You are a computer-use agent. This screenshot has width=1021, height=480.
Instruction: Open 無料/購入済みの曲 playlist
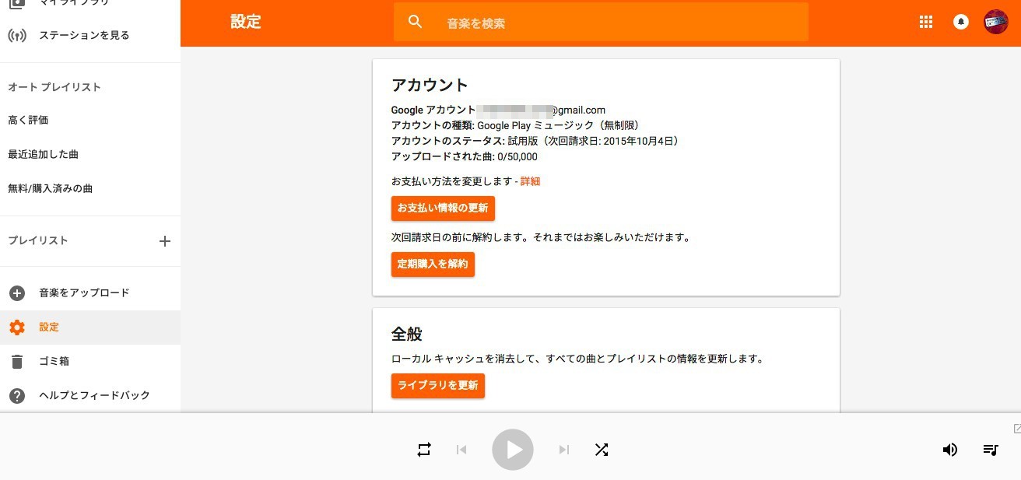pos(51,188)
